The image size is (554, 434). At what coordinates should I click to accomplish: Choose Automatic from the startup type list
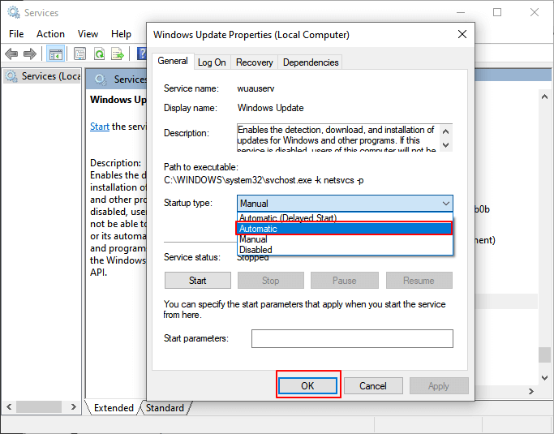pyautogui.click(x=344, y=229)
